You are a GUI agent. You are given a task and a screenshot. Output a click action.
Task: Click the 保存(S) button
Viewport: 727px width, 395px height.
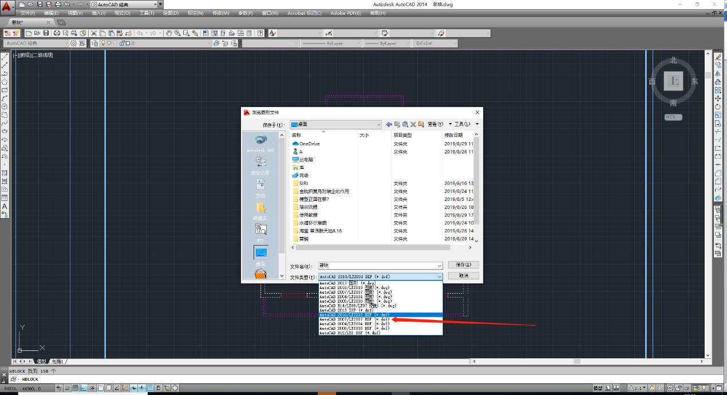[463, 265]
